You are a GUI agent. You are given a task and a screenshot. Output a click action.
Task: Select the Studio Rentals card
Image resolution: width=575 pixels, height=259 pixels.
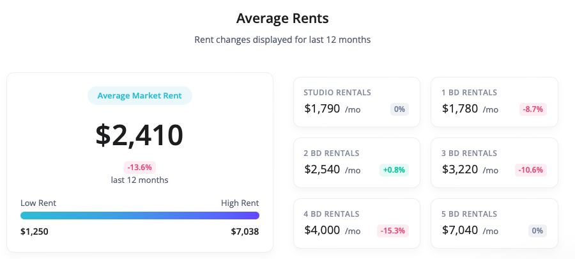(x=356, y=102)
